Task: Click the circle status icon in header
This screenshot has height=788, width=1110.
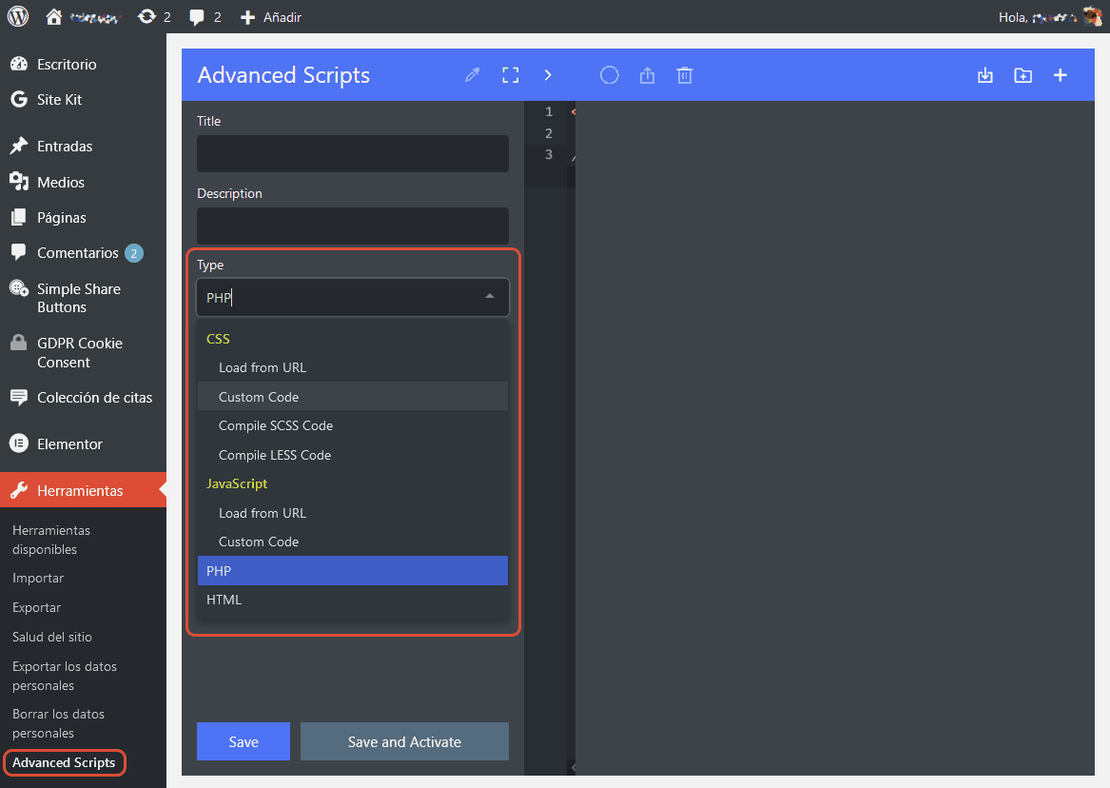Action: coord(610,75)
